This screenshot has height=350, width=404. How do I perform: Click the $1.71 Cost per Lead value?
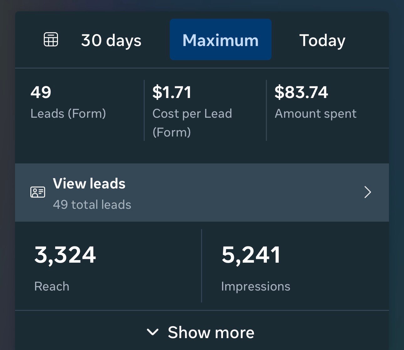click(172, 92)
